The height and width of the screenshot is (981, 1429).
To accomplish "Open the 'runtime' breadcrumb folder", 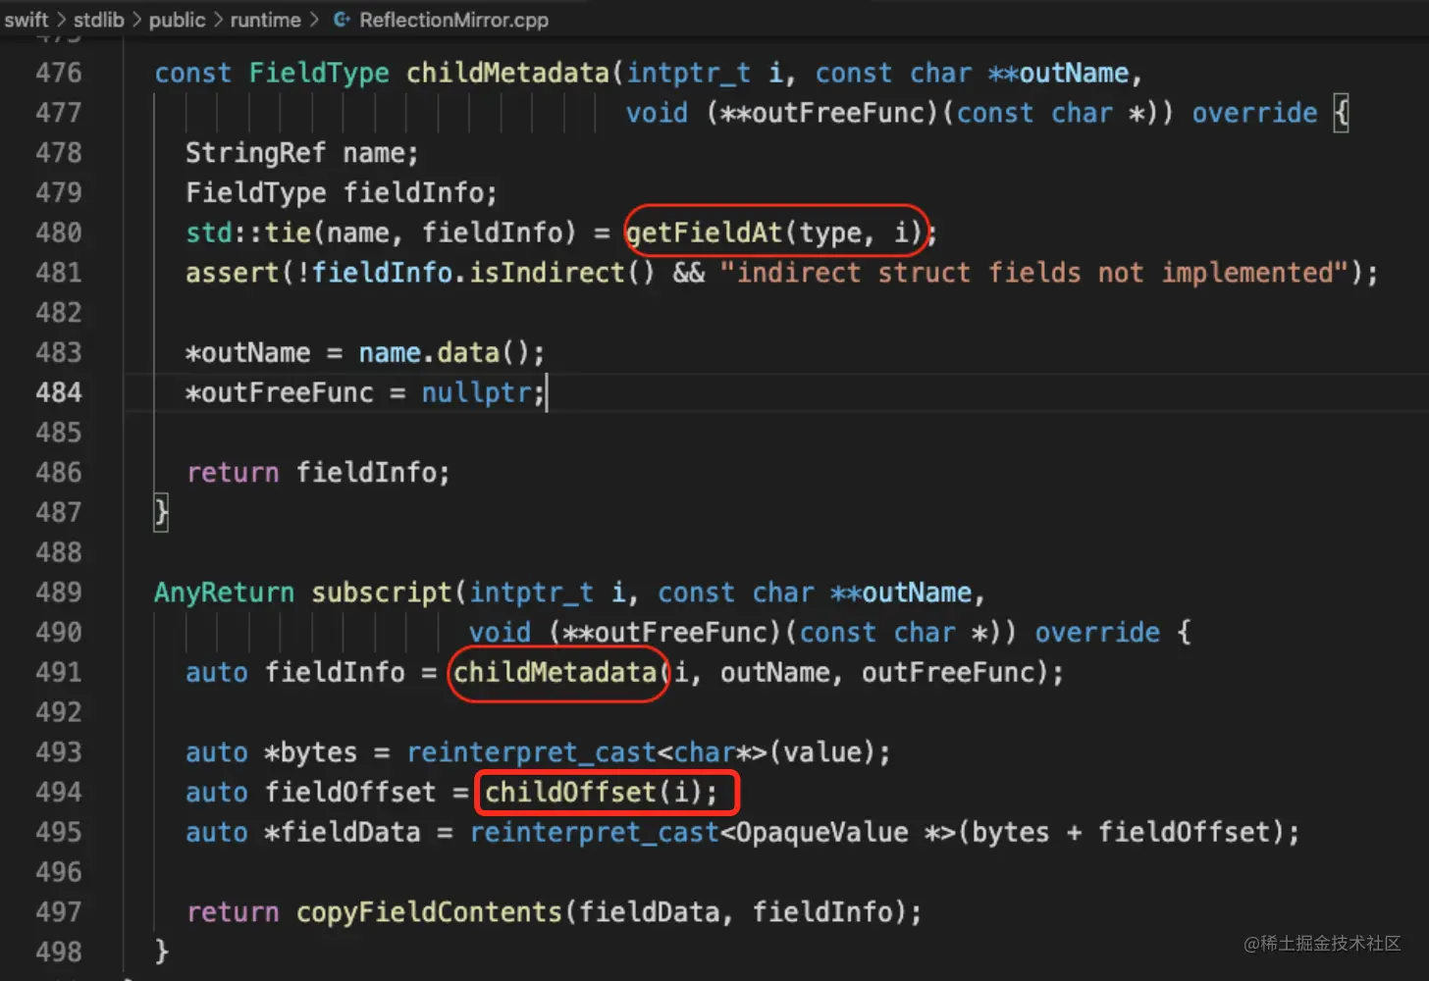I will (x=265, y=20).
